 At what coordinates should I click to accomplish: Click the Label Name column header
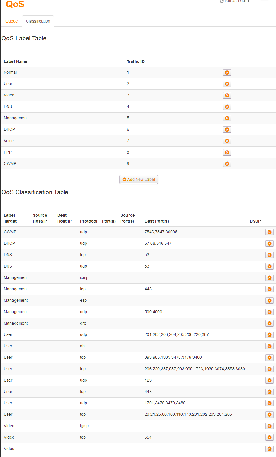click(15, 61)
